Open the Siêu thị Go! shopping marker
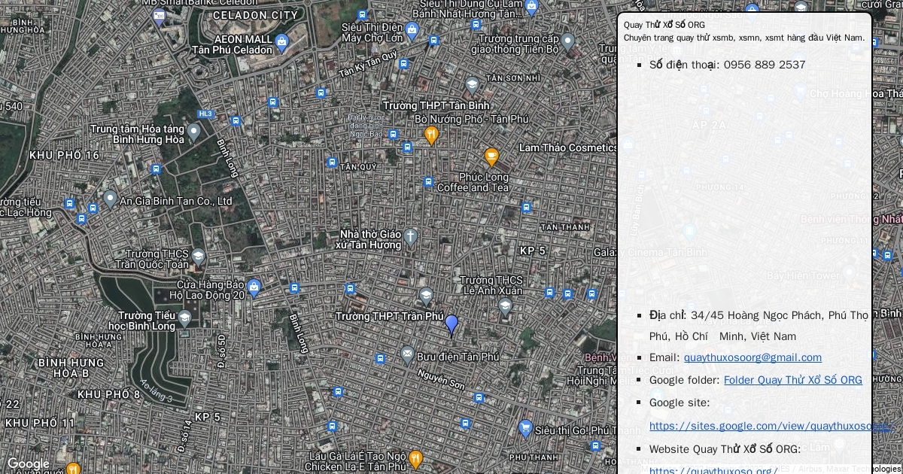The width and height of the screenshot is (903, 474). point(526,429)
